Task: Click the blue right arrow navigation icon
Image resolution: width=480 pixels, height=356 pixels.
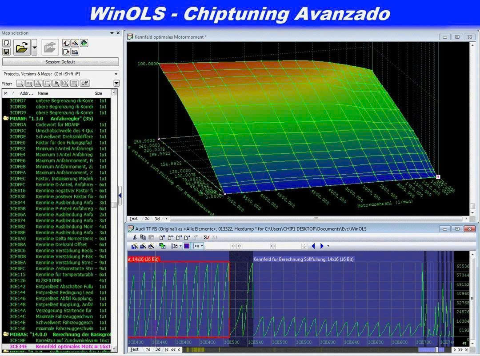Action: click(322, 246)
